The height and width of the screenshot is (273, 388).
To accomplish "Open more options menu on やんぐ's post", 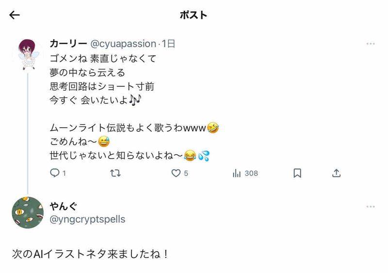I will [371, 207].
